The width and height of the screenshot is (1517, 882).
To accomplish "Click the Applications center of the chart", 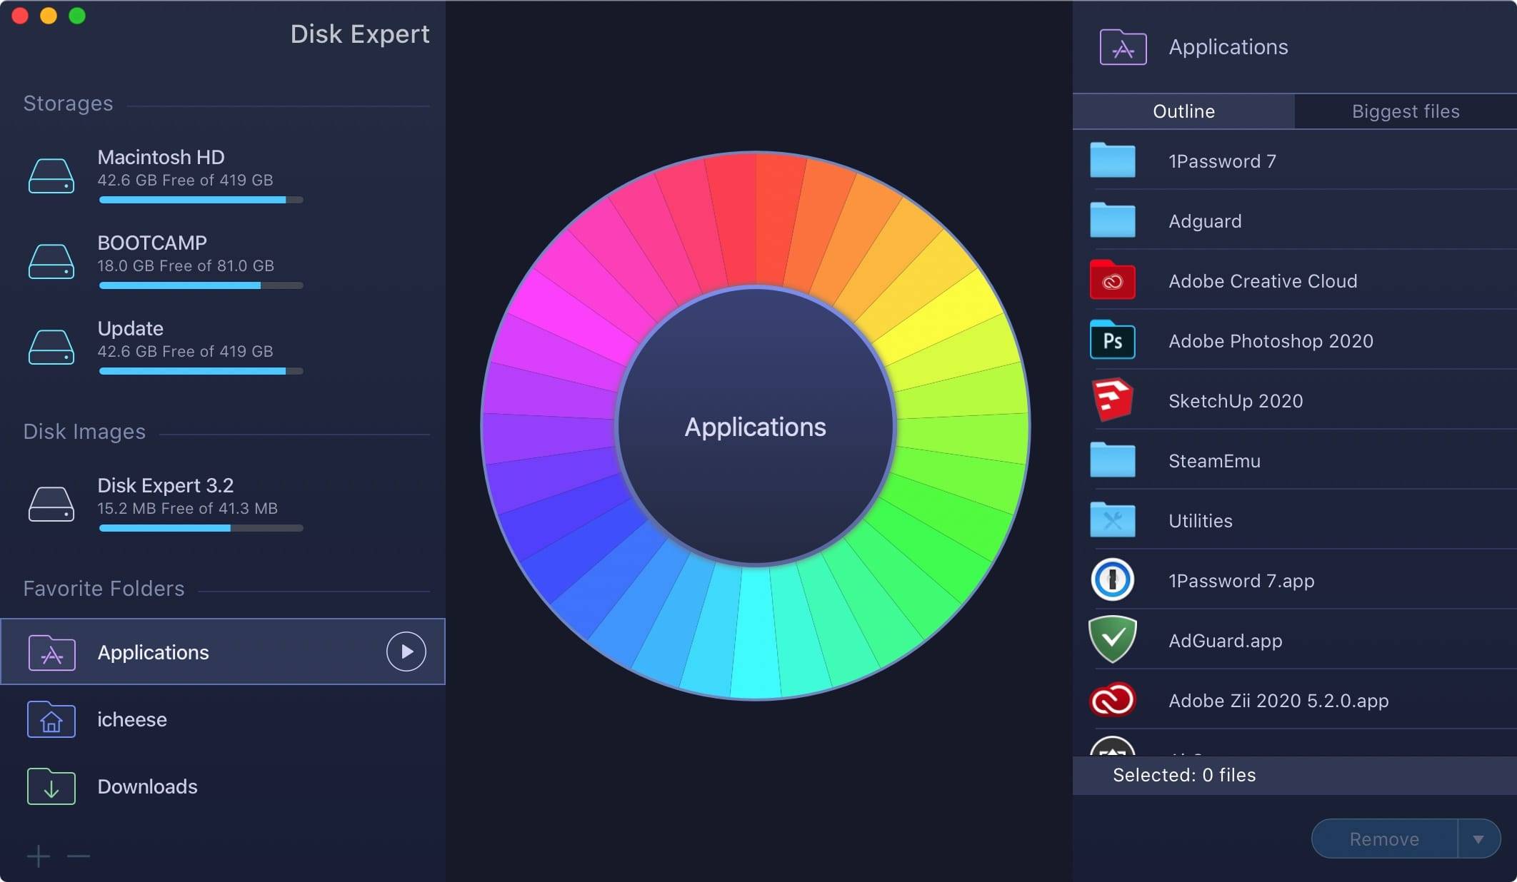I will 755,427.
